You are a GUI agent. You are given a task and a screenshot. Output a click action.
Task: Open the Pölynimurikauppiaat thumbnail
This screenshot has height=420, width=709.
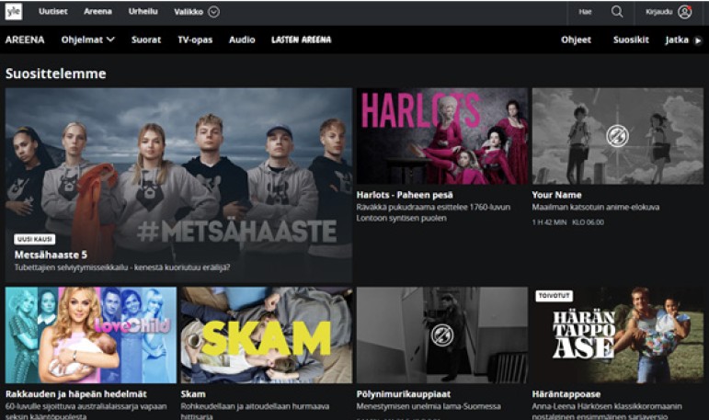click(x=441, y=335)
